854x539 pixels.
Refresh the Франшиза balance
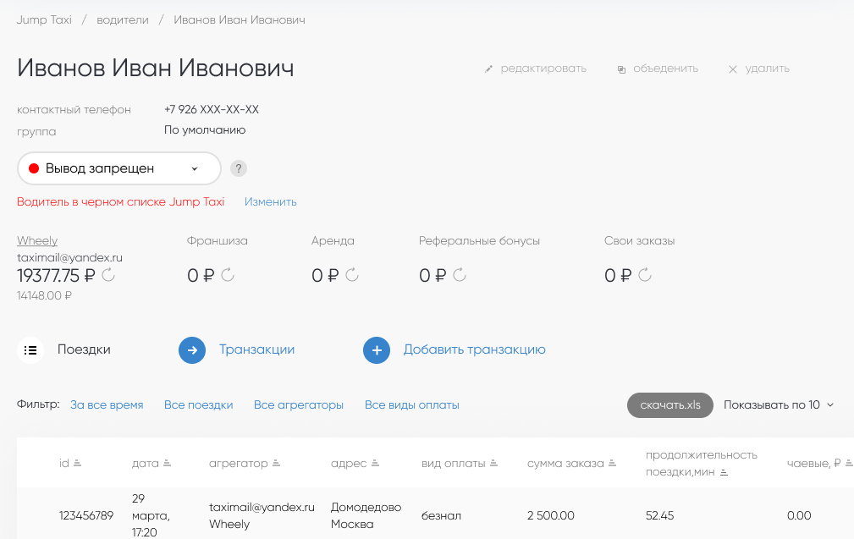(x=226, y=275)
